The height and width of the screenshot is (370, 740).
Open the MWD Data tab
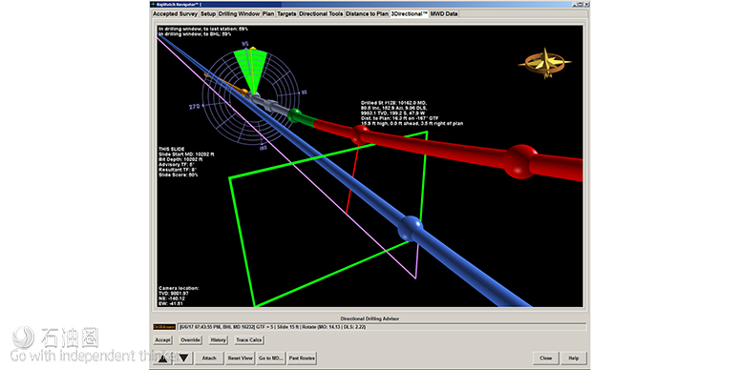pyautogui.click(x=444, y=14)
